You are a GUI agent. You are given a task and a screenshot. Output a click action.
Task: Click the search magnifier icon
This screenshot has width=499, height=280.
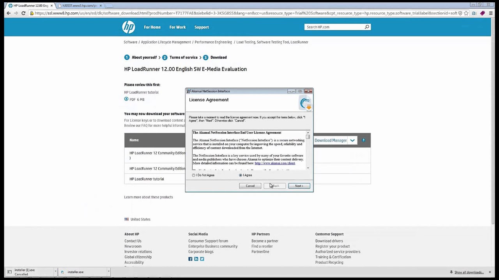pos(367,27)
